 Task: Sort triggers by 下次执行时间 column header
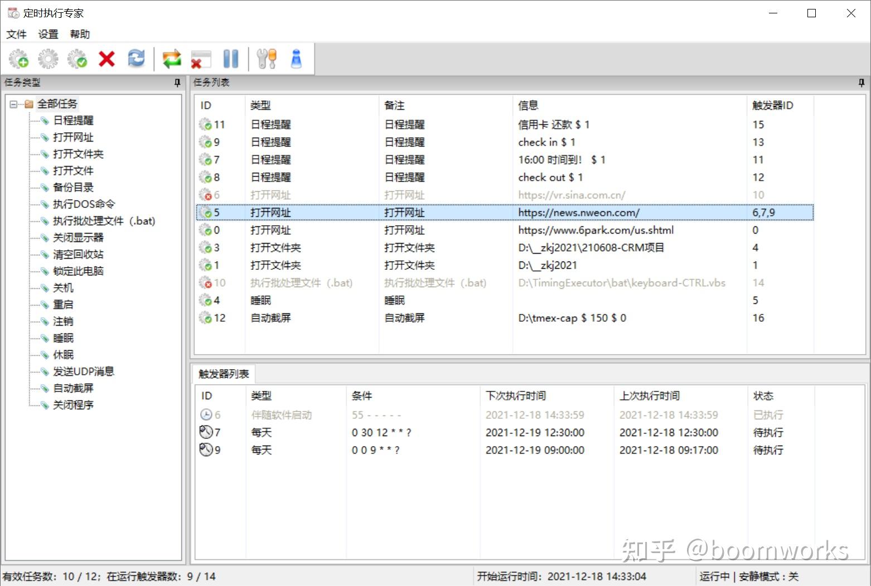tap(546, 396)
